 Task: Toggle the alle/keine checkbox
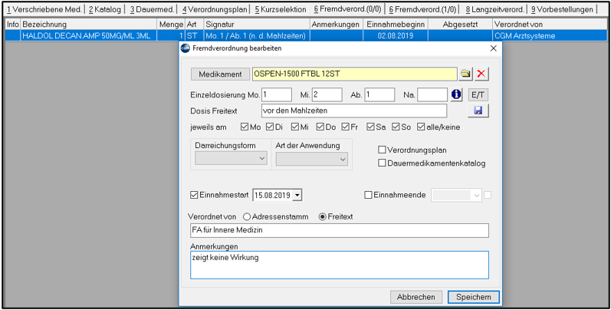(421, 127)
